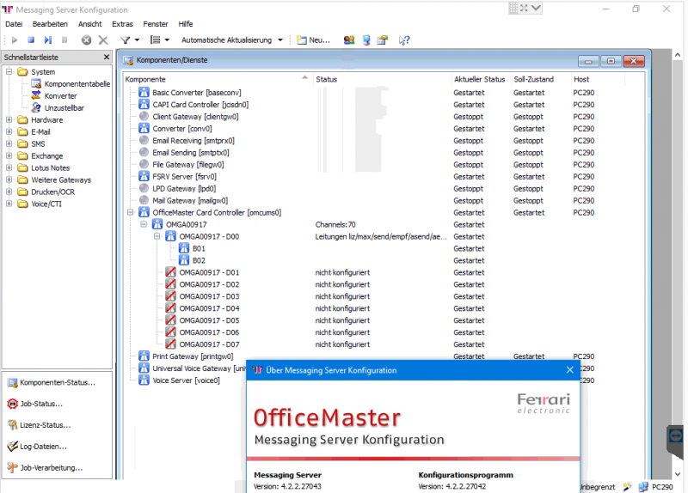Click the server/computer toolbar icon
Screen dimensions: 688x493
click(x=366, y=40)
